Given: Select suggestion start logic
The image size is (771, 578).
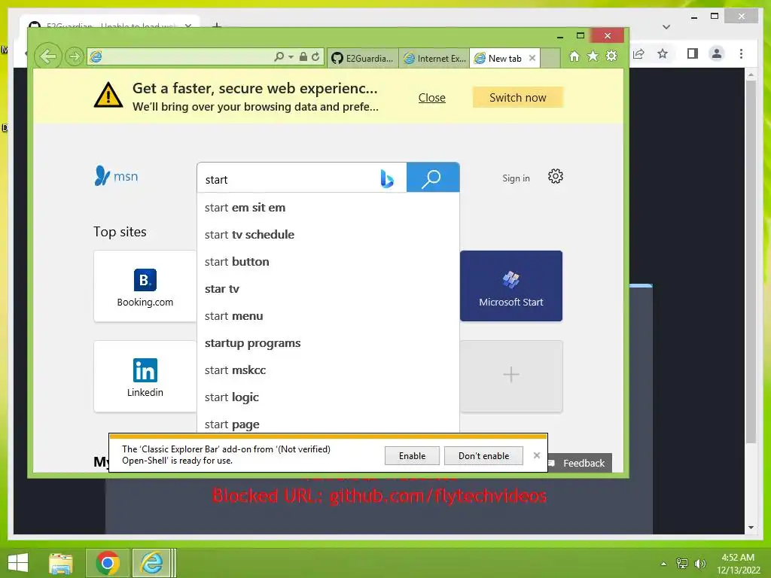Looking at the screenshot, I should click(328, 397).
